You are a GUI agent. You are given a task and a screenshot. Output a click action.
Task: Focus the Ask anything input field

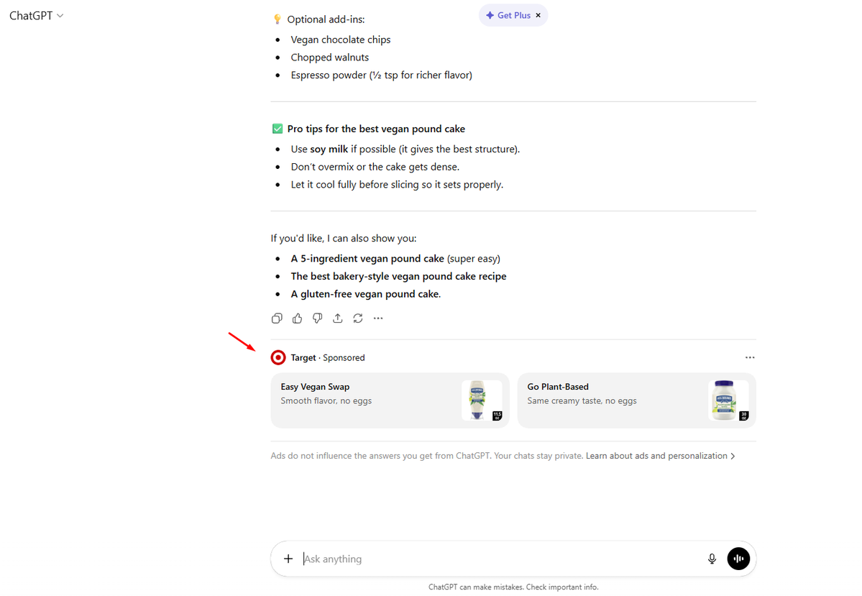(500, 559)
